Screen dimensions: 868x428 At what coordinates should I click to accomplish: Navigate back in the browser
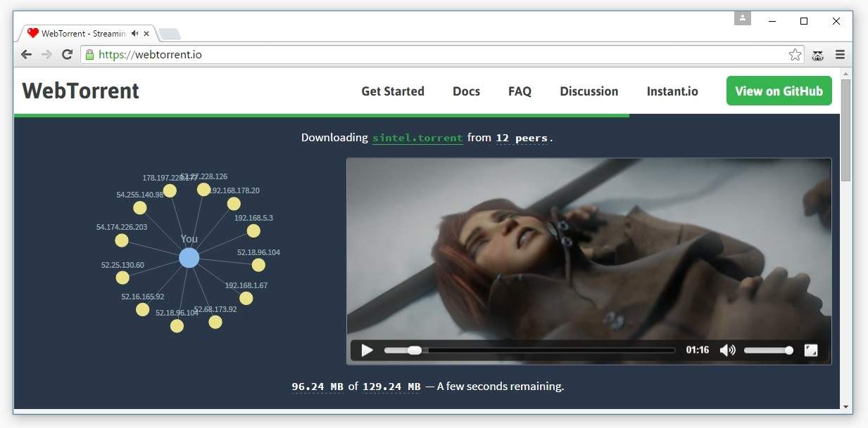[x=26, y=54]
